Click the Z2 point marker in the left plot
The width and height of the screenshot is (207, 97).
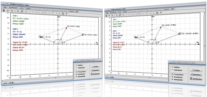coord(40,37)
